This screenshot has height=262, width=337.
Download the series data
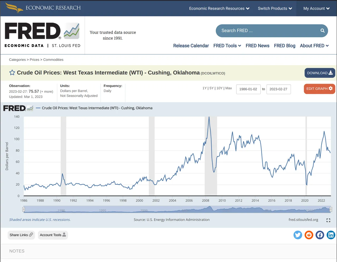point(320,73)
